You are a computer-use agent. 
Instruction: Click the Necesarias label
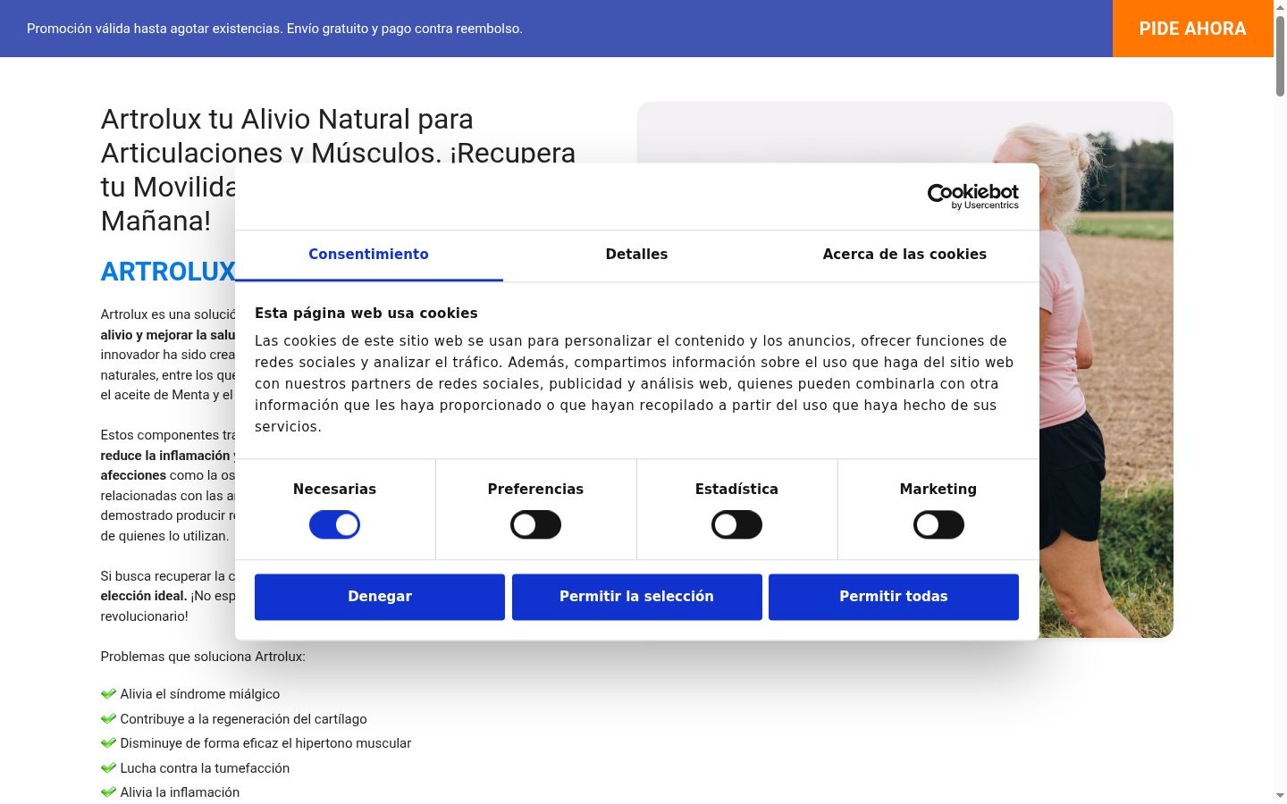click(334, 490)
